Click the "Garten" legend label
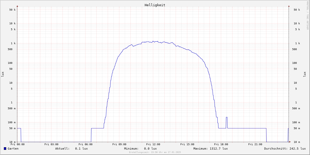The height and width of the screenshot is (155, 310). coord(13,149)
